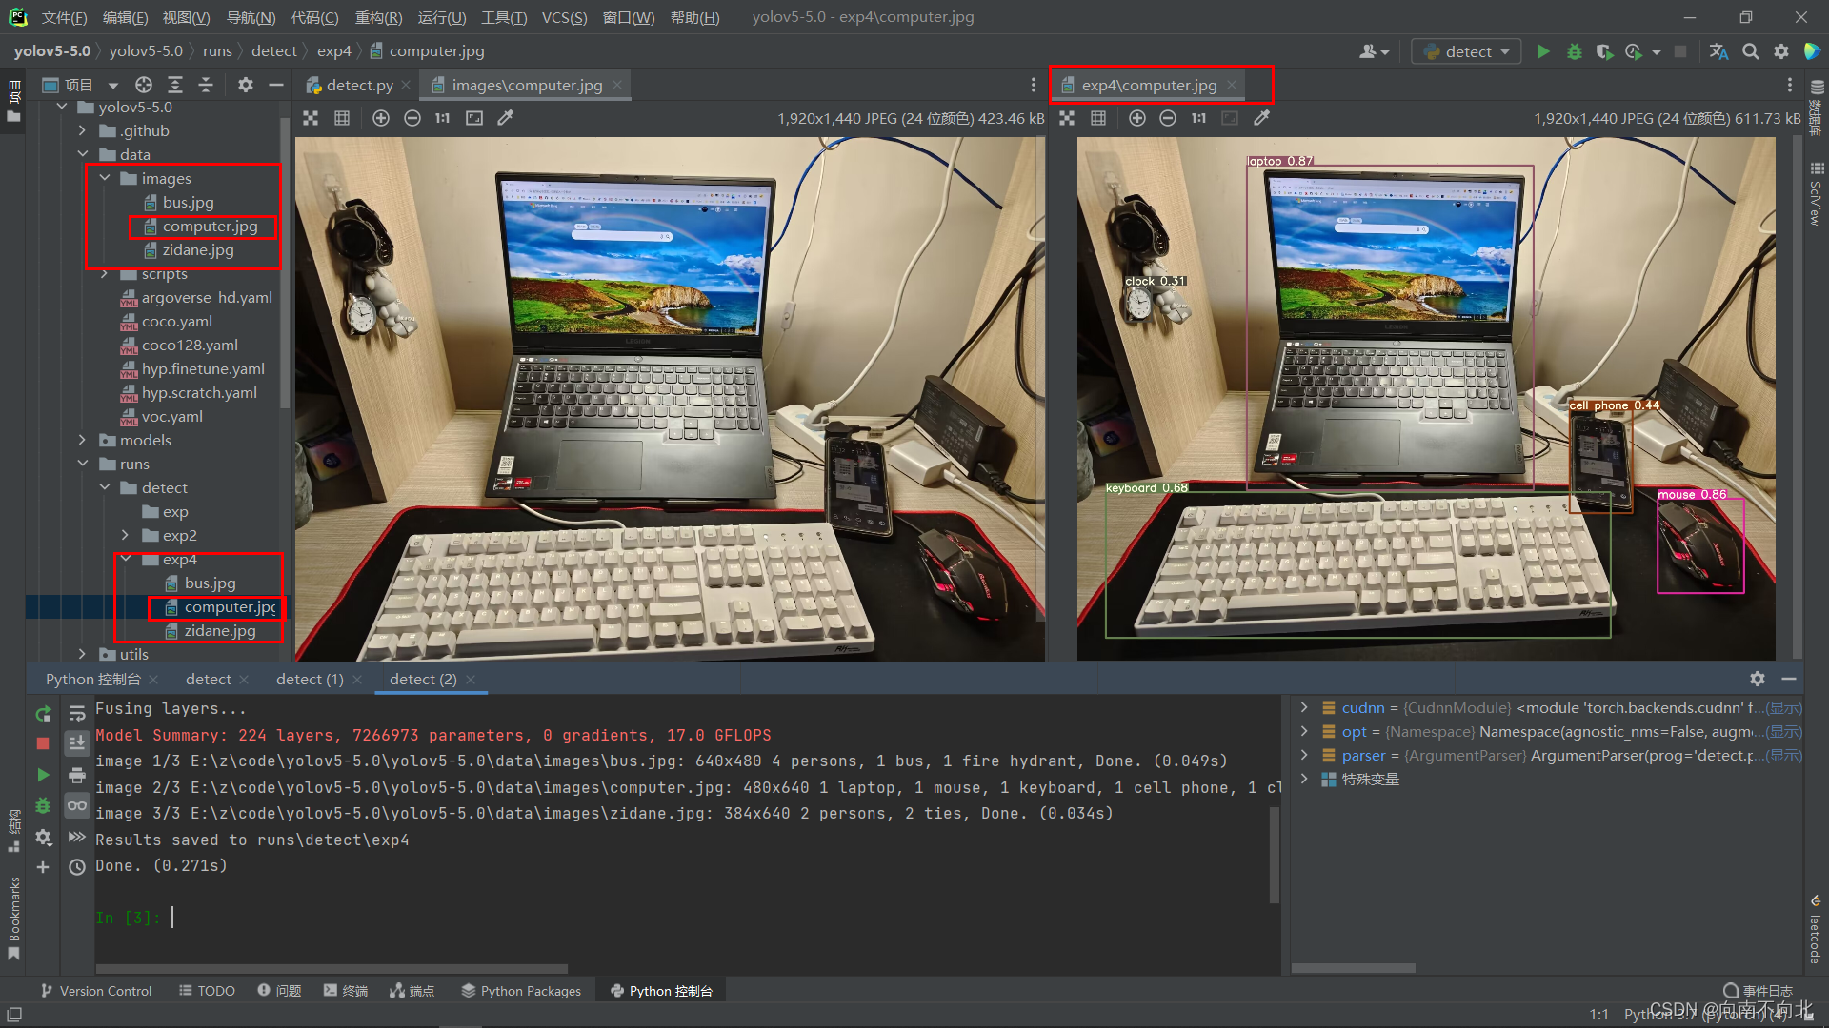1829x1028 pixels.
Task: Switch to the detect.py editor tab
Action: pyautogui.click(x=358, y=86)
